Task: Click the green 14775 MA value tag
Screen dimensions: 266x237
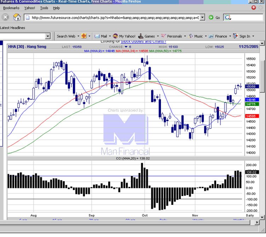Action: point(252,104)
